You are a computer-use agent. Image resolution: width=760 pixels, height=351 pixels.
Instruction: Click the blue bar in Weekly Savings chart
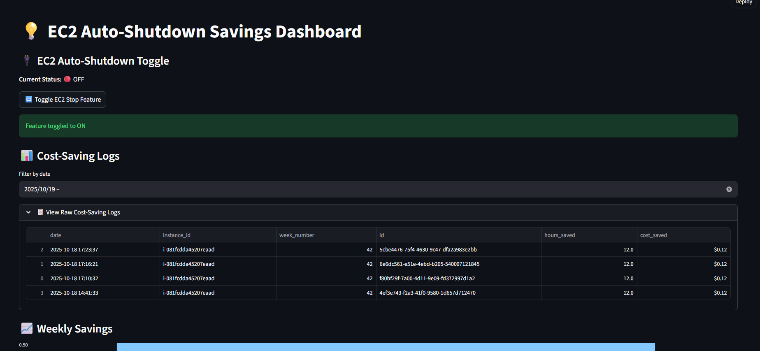(x=386, y=347)
